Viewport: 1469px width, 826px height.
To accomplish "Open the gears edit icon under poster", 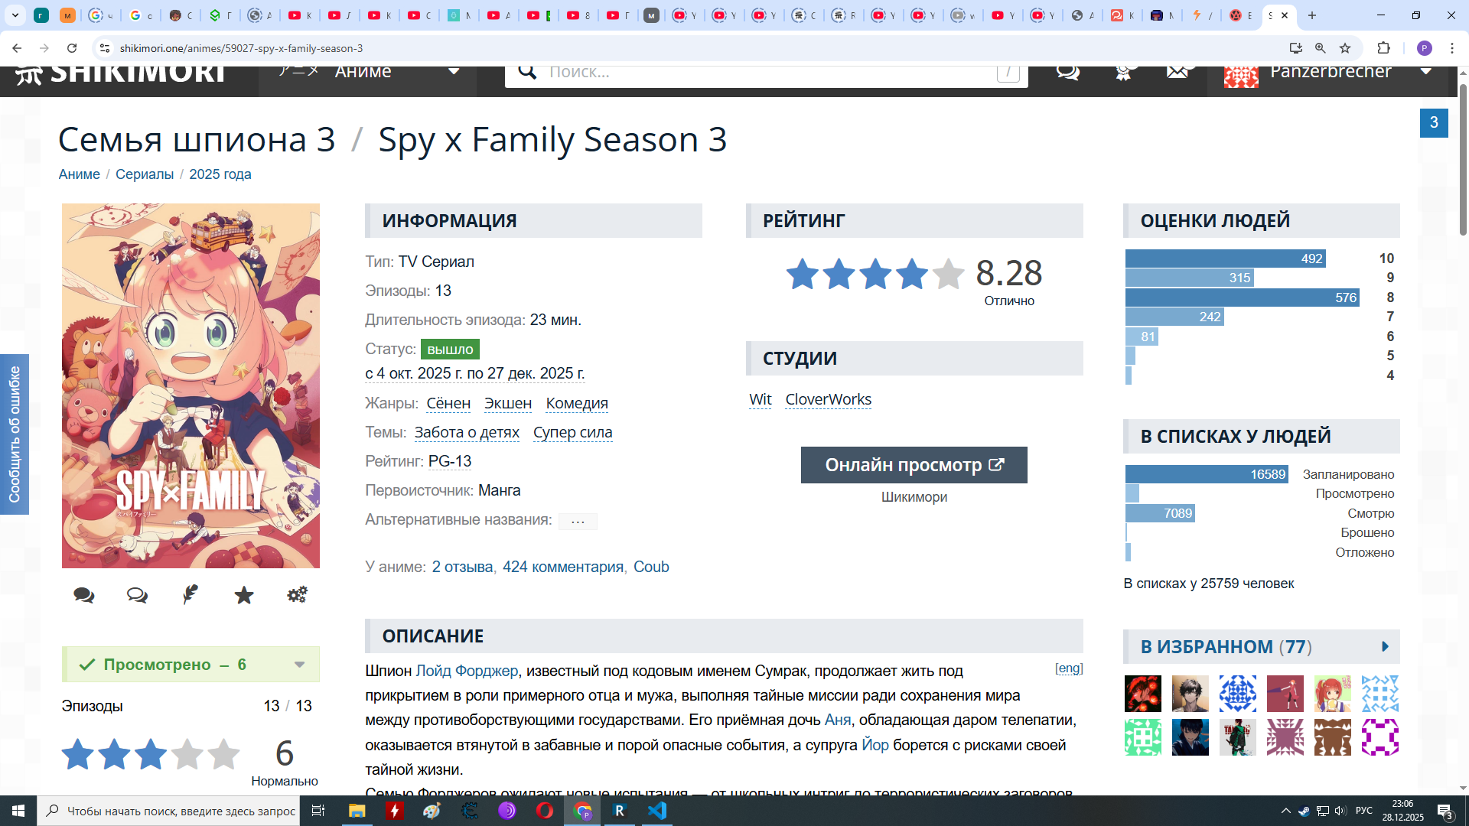I will (297, 595).
